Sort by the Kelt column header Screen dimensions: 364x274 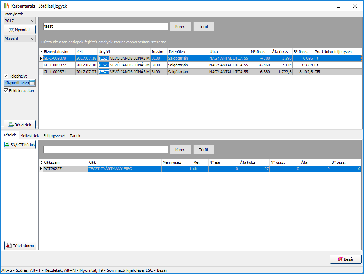(86, 52)
